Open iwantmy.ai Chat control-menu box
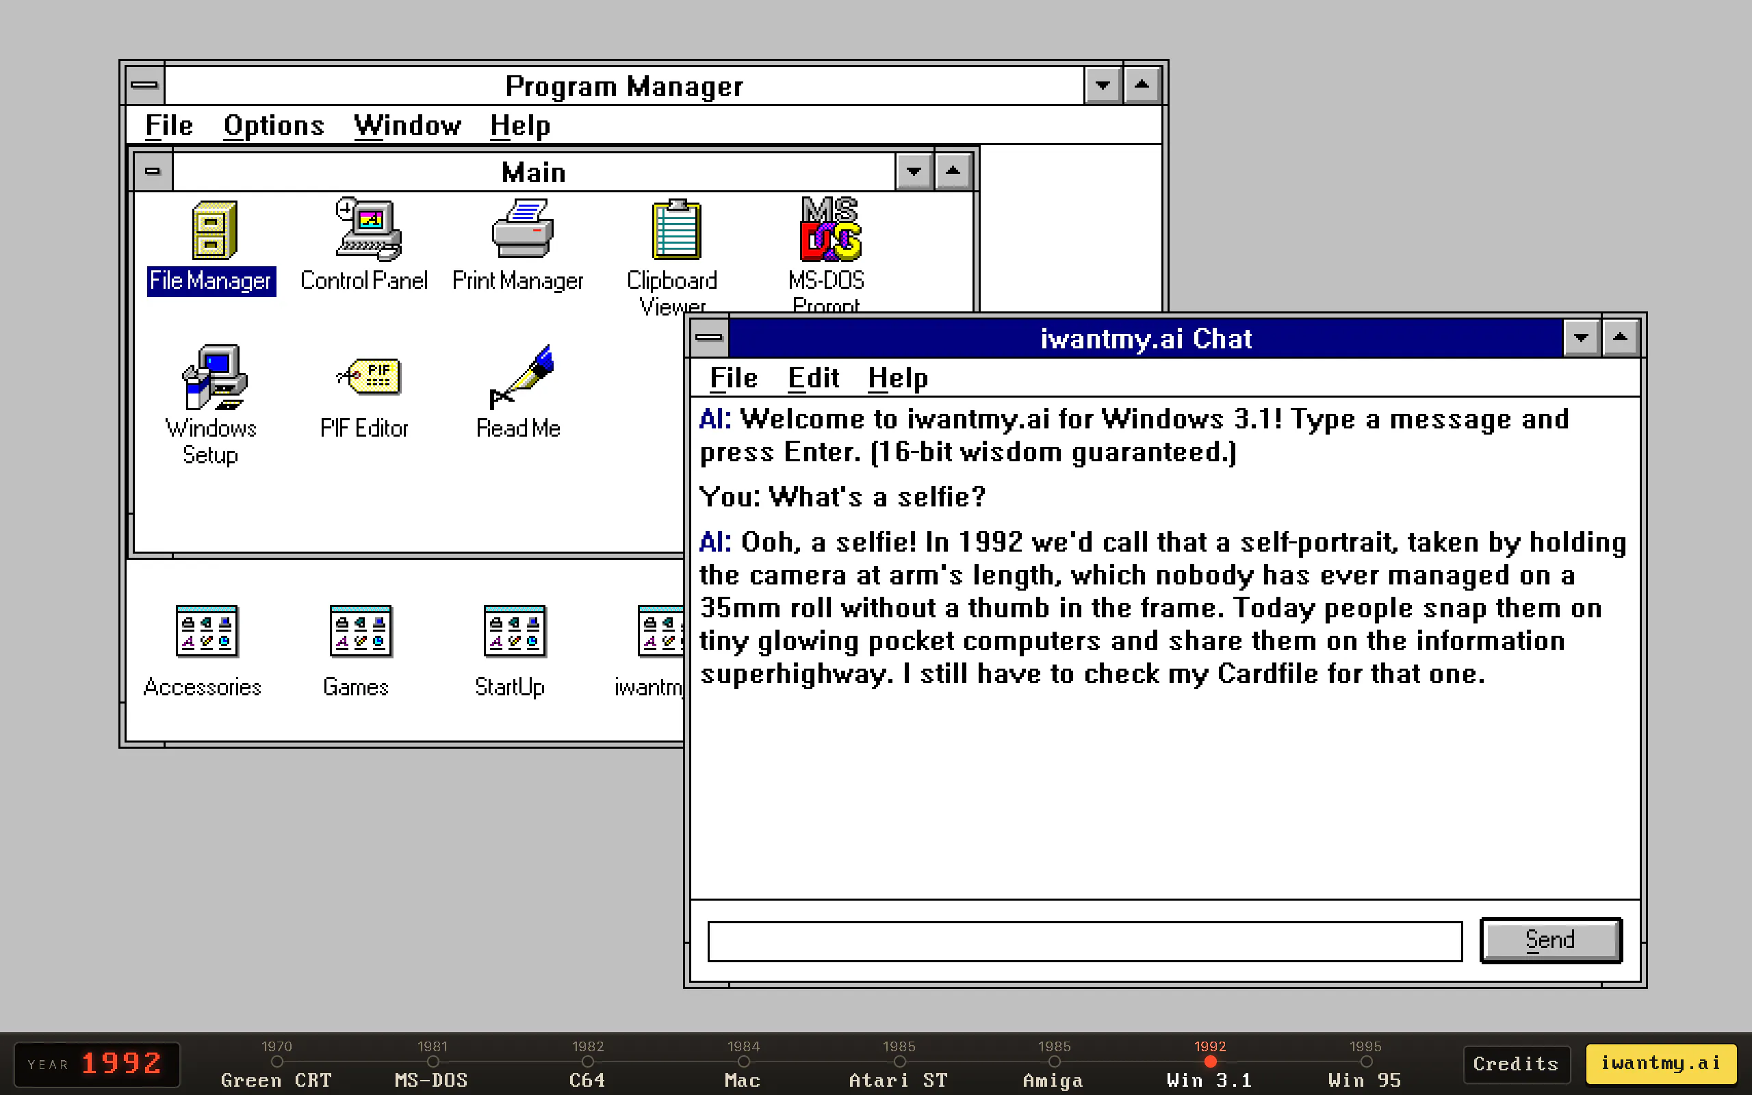 click(709, 337)
